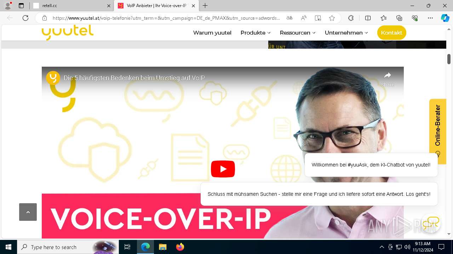453x254 pixels.
Task: Enter immersive reader mode icon
Action: click(318, 18)
